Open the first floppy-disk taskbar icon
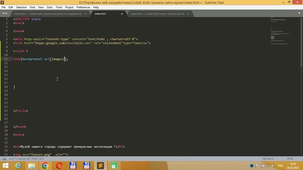The width and height of the screenshot is (303, 170). point(73,166)
